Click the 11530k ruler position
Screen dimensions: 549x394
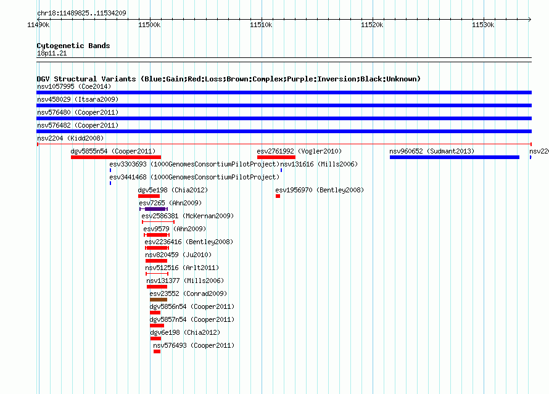[483, 25]
